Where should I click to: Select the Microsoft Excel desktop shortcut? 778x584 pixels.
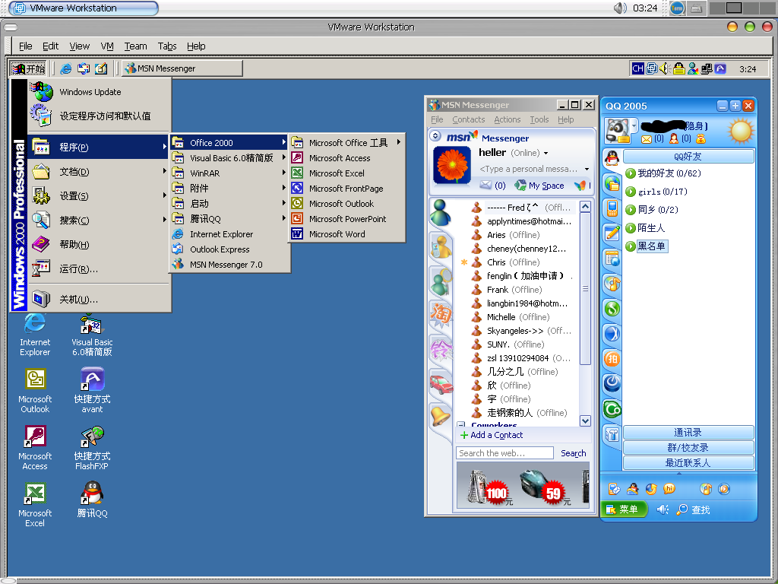pos(35,506)
